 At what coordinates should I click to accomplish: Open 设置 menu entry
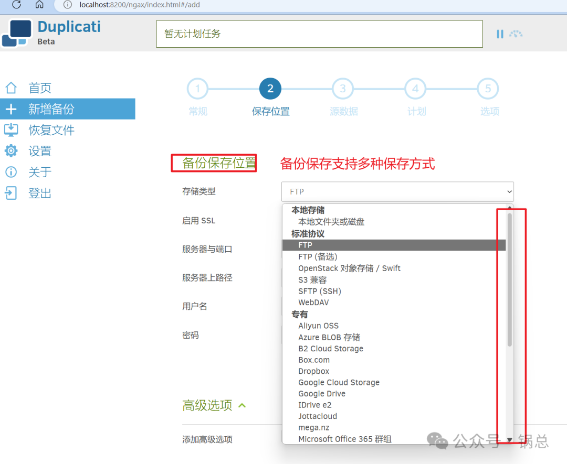pyautogui.click(x=40, y=151)
